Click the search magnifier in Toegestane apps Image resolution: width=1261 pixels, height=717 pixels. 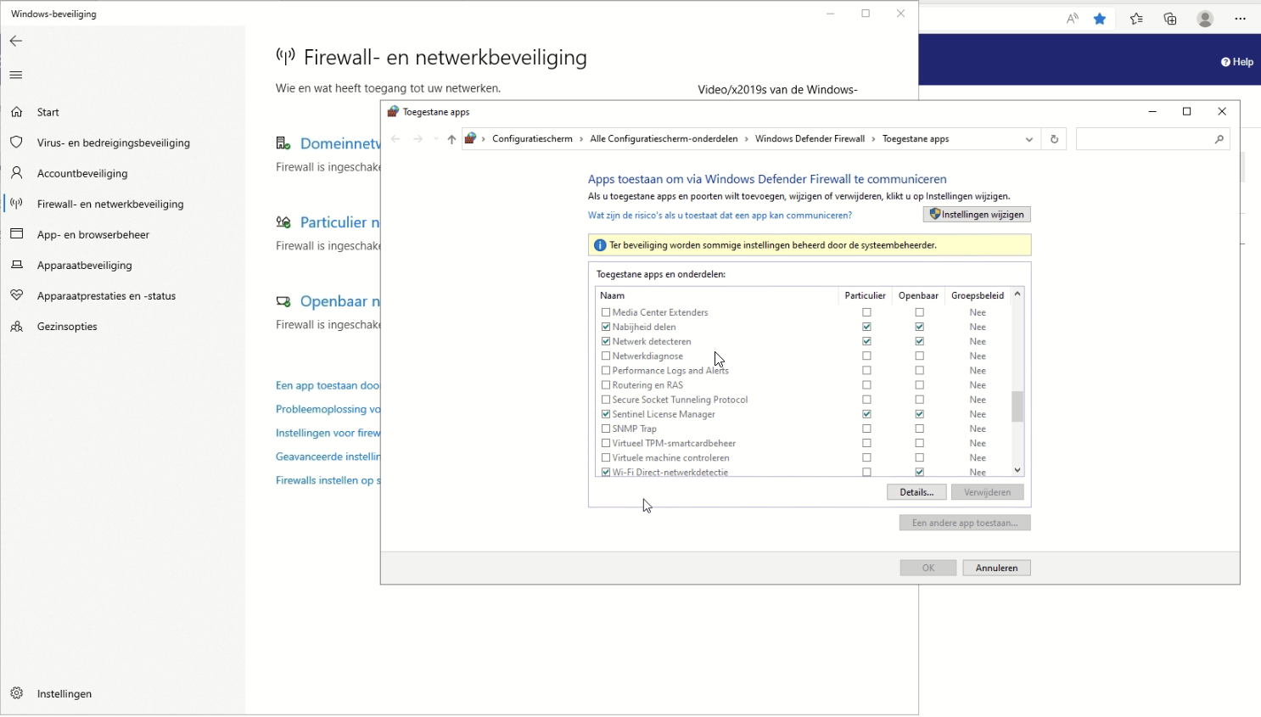(x=1219, y=139)
